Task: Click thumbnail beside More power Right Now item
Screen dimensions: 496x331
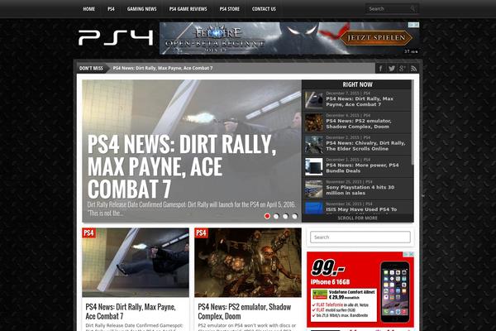Action: click(x=314, y=166)
